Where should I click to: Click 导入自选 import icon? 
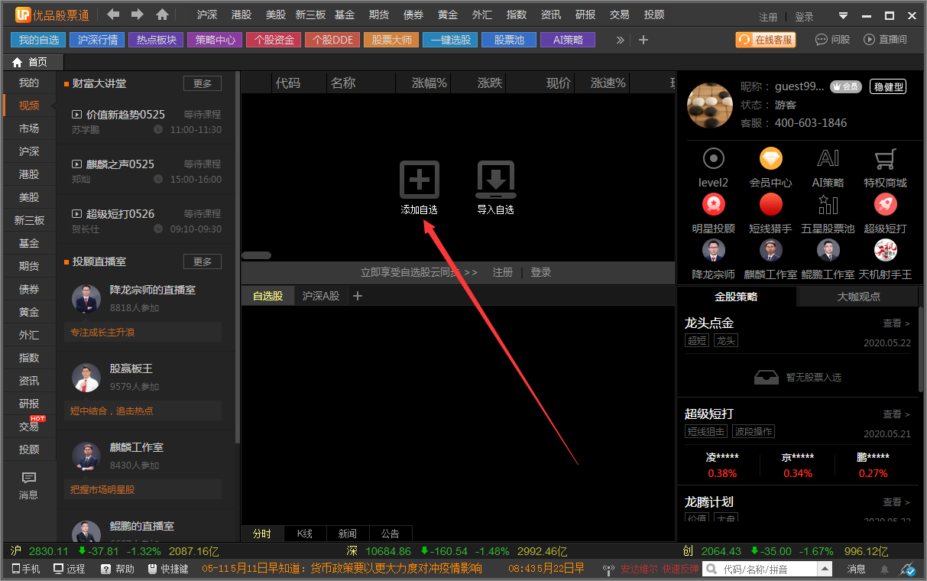click(x=495, y=180)
